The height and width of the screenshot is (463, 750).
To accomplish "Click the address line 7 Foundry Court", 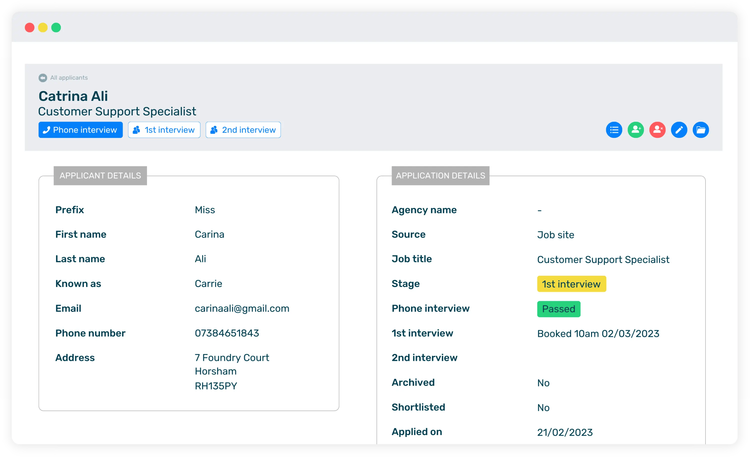I will [x=232, y=358].
